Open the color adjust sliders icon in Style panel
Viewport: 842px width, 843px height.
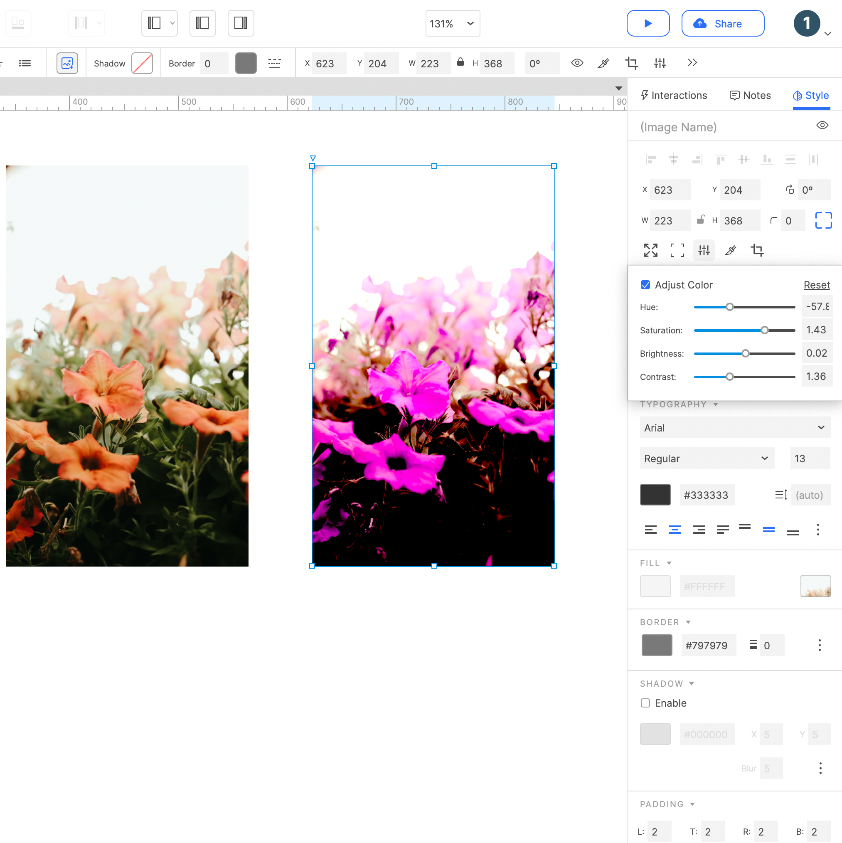(x=704, y=250)
